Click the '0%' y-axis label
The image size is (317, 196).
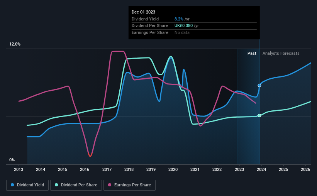[x=12, y=160]
